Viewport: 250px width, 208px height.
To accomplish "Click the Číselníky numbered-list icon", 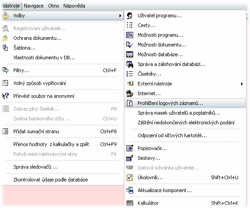I will point(130,74).
